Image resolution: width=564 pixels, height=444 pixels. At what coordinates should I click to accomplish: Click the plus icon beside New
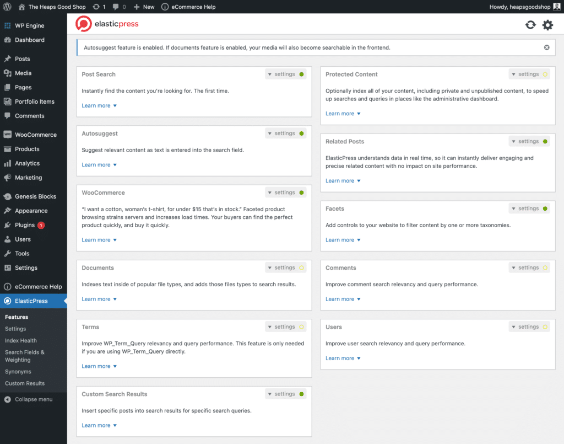click(x=137, y=7)
